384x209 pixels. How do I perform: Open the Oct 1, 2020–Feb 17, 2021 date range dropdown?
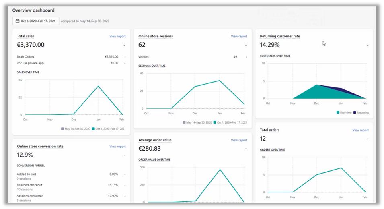coord(36,21)
